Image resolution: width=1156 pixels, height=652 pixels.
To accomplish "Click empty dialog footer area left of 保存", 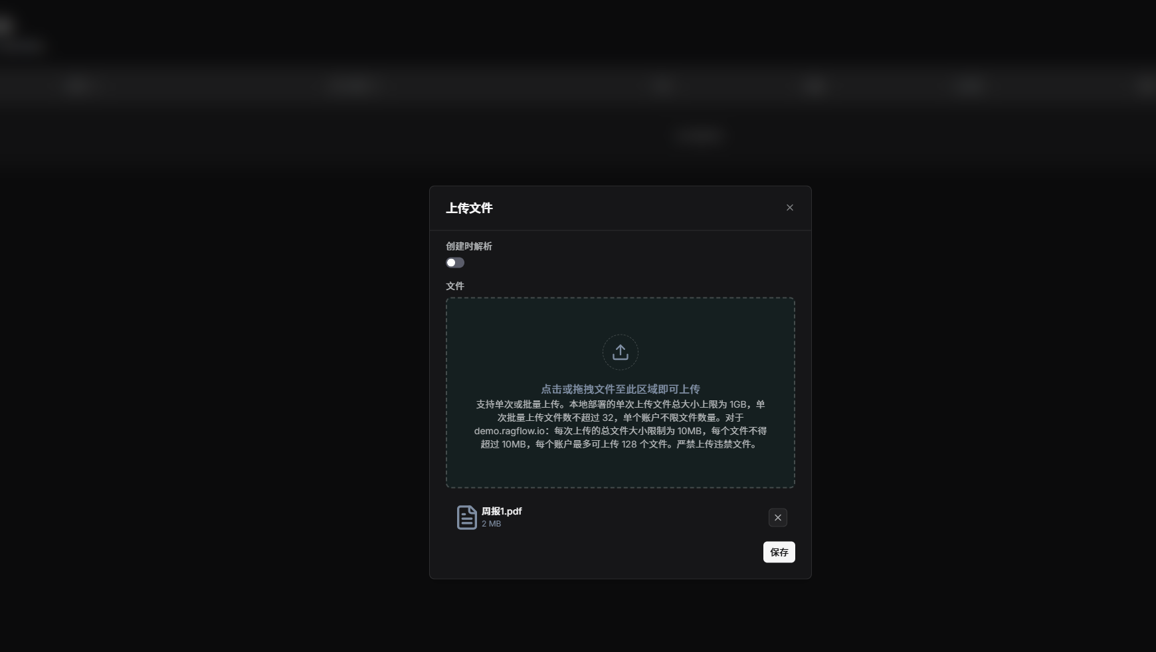I will click(598, 552).
